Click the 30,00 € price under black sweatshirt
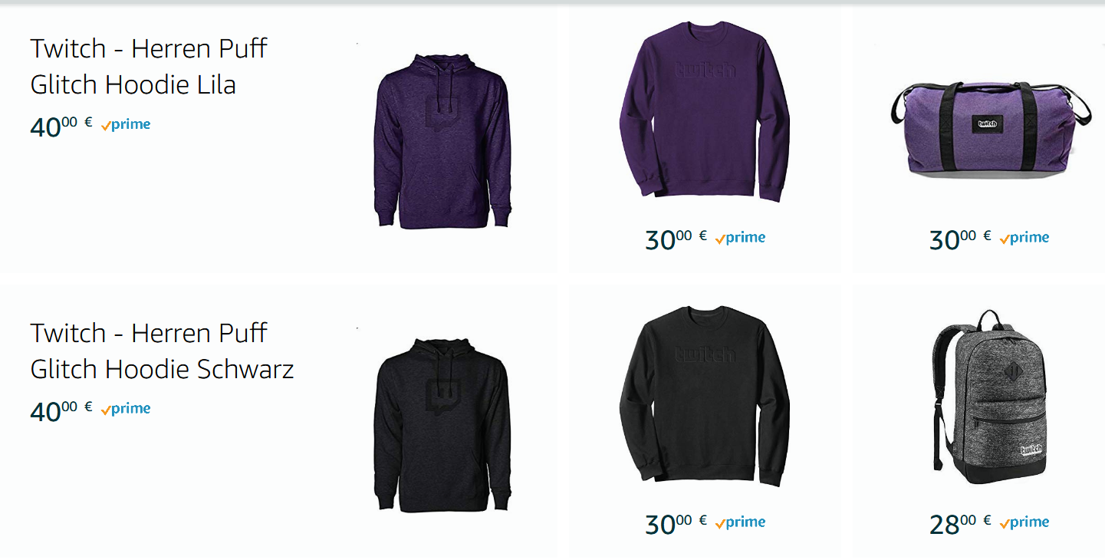The height and width of the screenshot is (560, 1105). pos(676,524)
